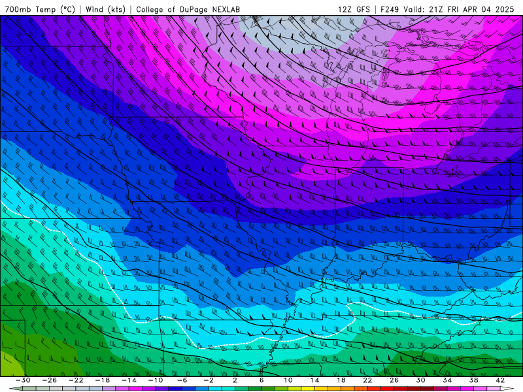Click the 10 colorbar tick label
The width and height of the screenshot is (523, 392).
click(x=288, y=380)
